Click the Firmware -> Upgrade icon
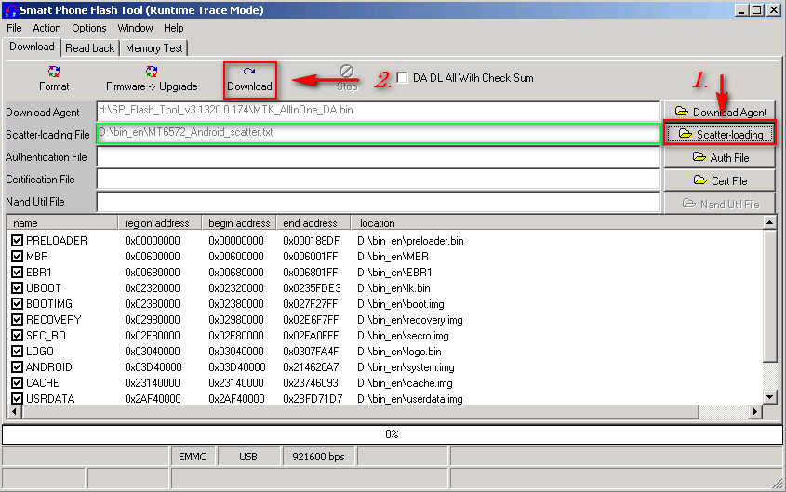786x492 pixels. (x=152, y=79)
